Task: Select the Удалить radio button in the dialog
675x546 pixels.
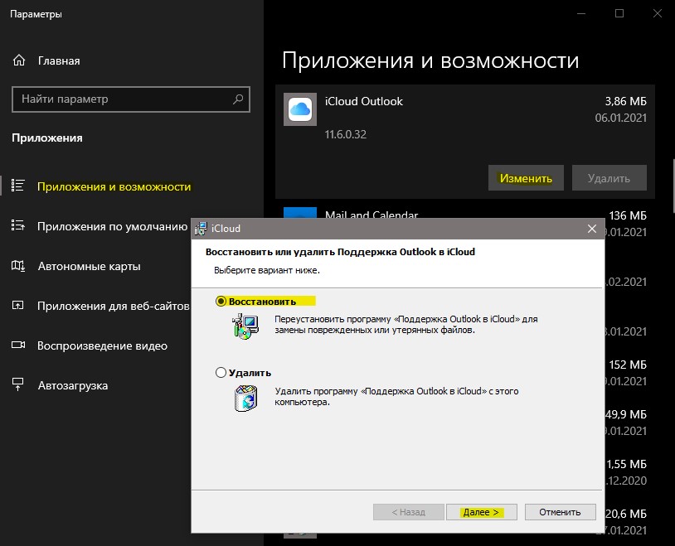Action: 221,372
